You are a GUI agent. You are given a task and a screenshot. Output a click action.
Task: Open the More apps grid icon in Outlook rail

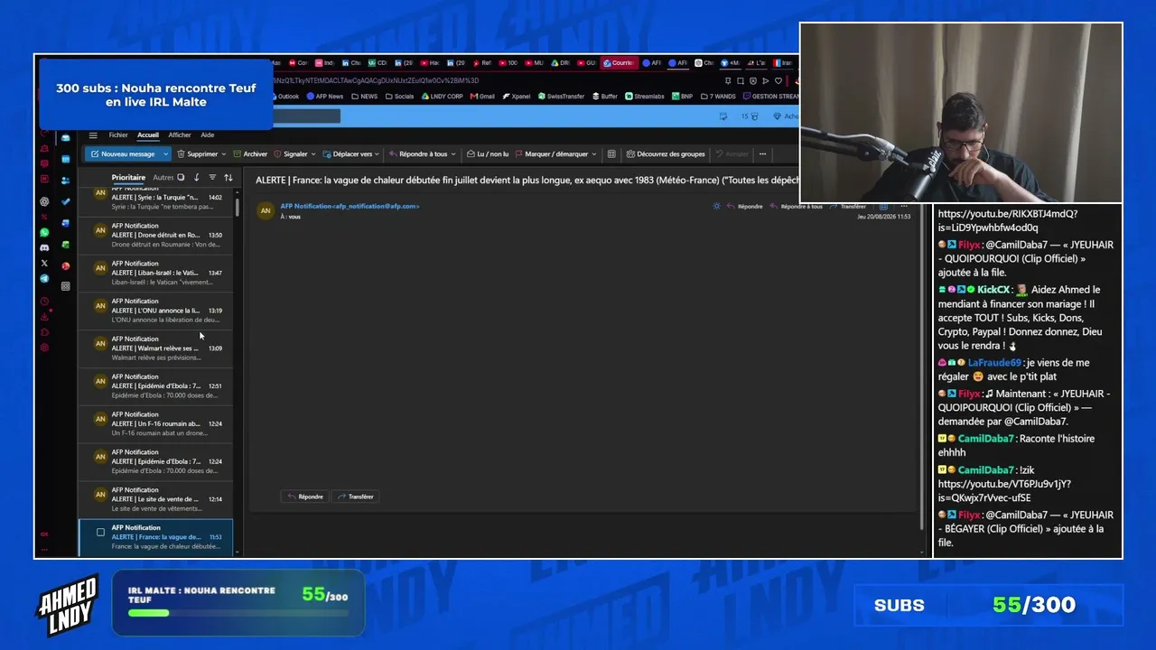pos(66,286)
